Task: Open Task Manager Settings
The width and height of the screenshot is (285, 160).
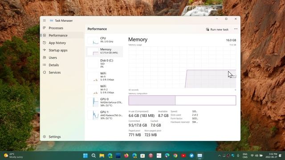Action: (62, 137)
